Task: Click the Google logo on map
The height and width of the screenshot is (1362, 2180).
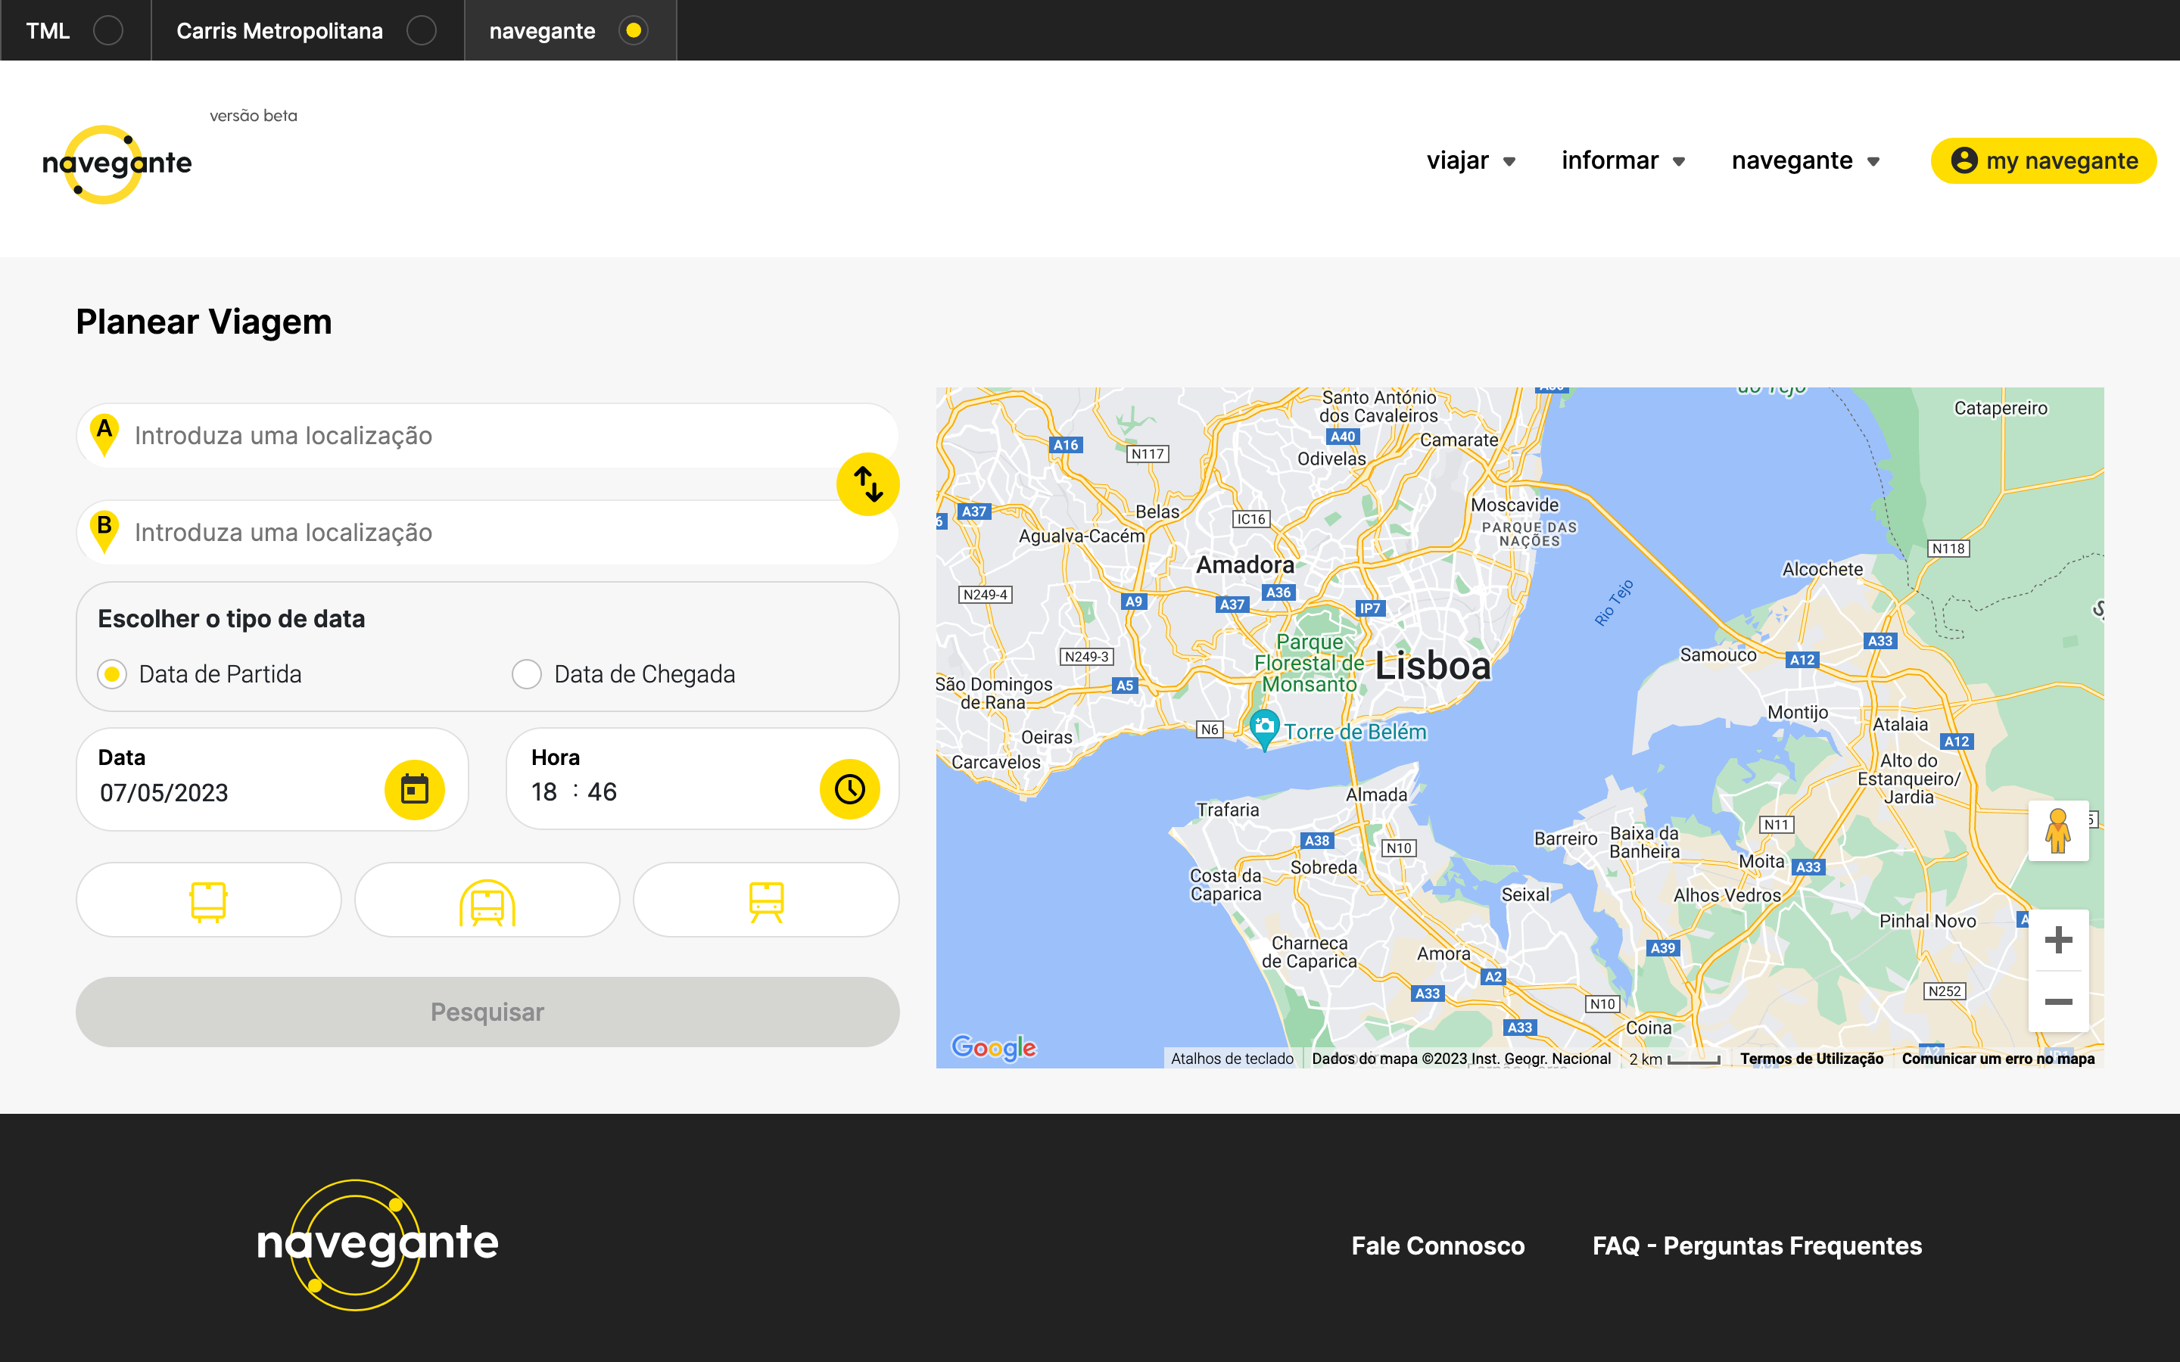Action: coord(994,1046)
